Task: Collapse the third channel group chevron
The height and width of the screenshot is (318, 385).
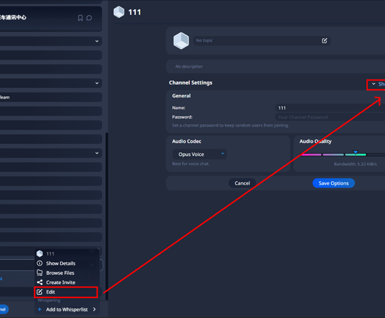Action: (x=97, y=153)
